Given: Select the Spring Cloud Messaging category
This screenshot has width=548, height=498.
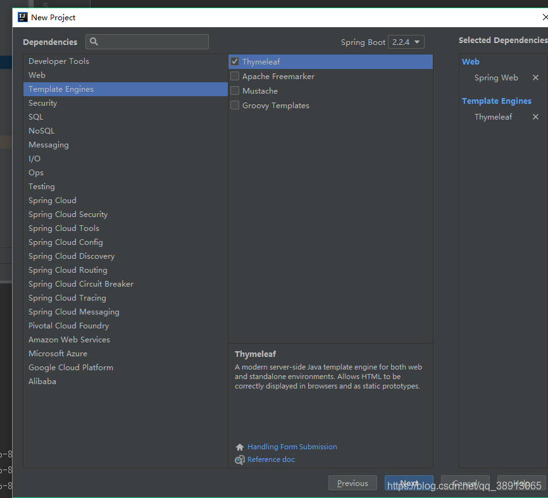Looking at the screenshot, I should (x=125, y=312).
